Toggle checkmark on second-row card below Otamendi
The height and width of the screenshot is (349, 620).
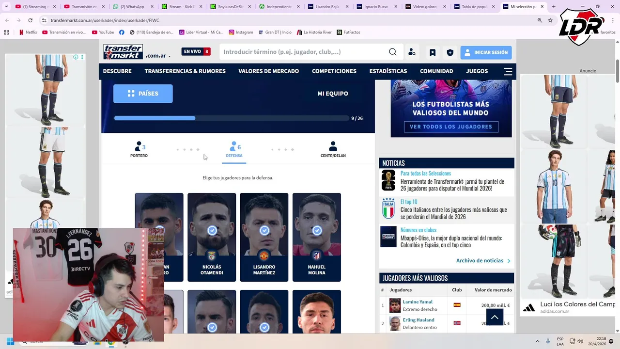click(212, 328)
